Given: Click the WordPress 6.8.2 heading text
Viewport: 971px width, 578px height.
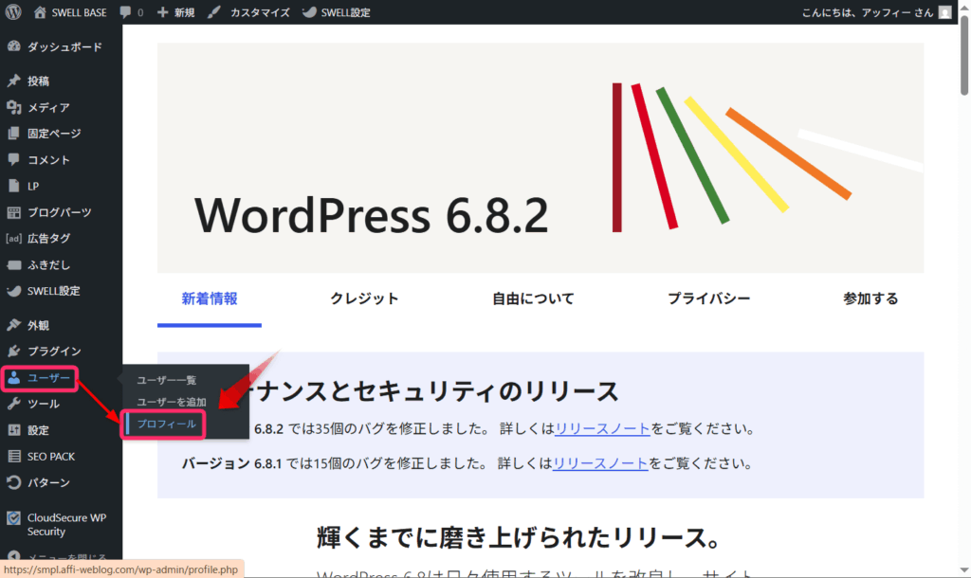Looking at the screenshot, I should [x=372, y=215].
